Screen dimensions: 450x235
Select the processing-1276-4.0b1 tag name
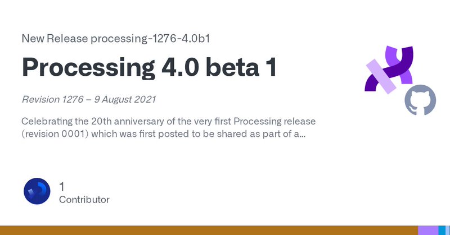pos(150,38)
